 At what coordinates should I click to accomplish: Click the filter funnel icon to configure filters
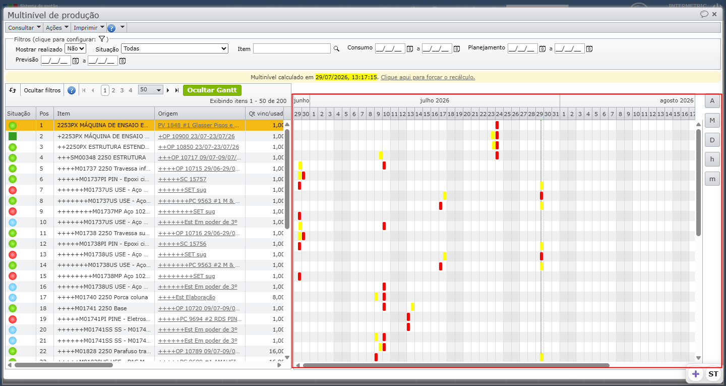point(101,39)
